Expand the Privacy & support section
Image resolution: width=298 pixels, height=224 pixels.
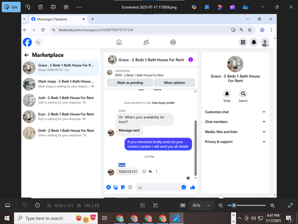coord(235,142)
